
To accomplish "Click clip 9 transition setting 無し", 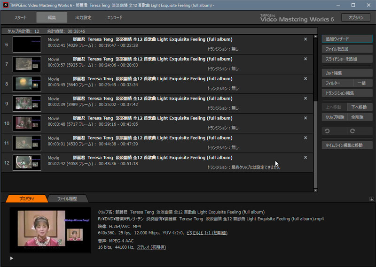I will coord(235,108).
